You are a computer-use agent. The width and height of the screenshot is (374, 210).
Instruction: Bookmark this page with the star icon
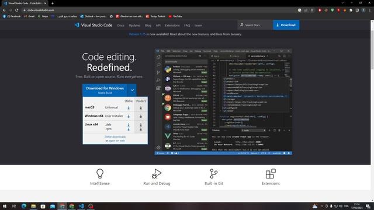[x=312, y=10]
